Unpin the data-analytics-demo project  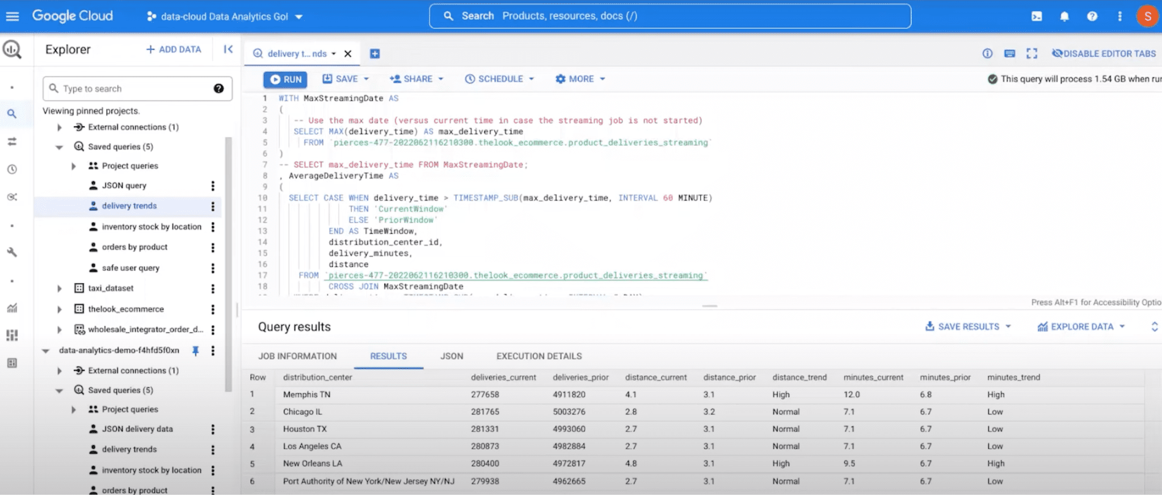[x=195, y=351]
